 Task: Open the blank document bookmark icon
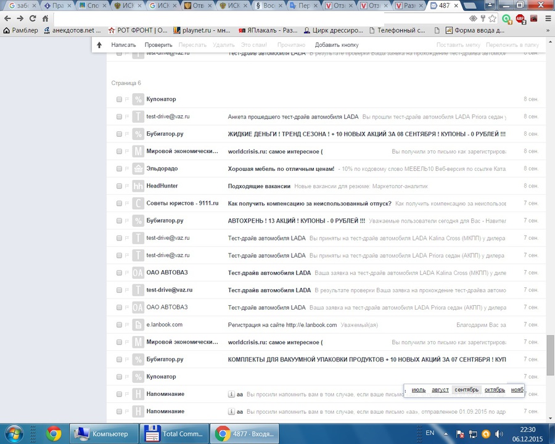437,30
